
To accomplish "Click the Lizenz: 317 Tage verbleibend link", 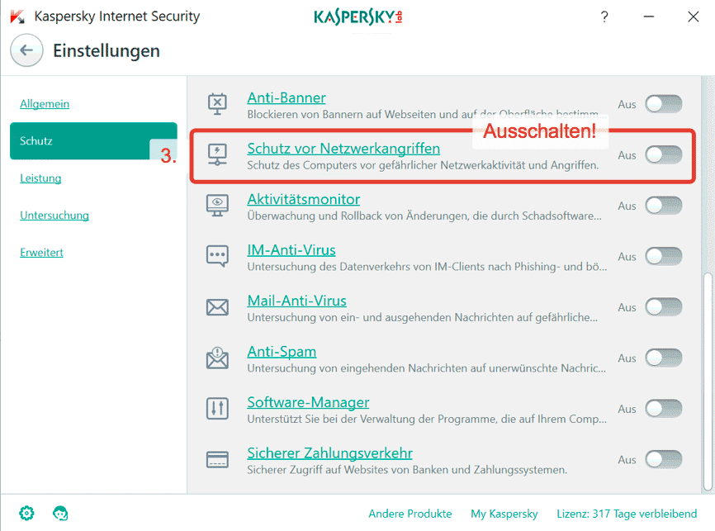I will (x=627, y=514).
